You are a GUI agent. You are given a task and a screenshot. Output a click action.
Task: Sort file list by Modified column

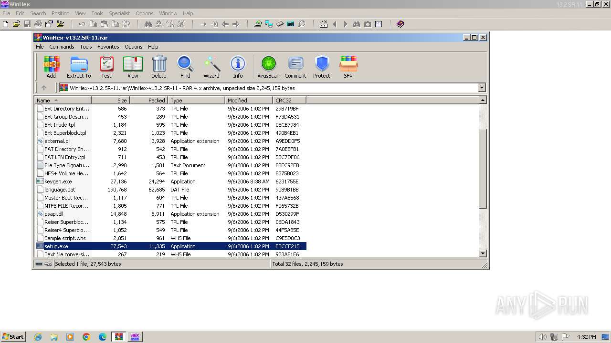[x=249, y=101]
